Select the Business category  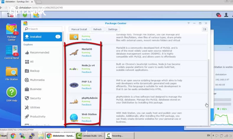pos(43,89)
